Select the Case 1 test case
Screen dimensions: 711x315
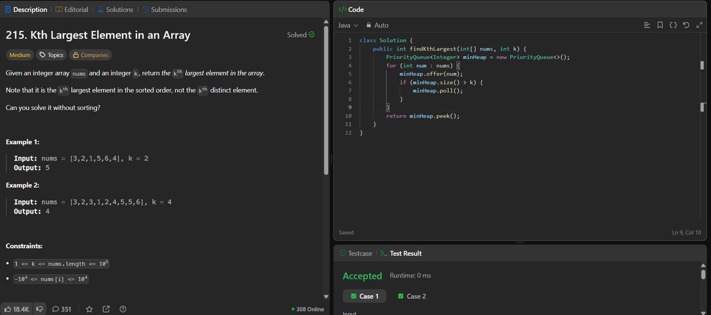[364, 296]
